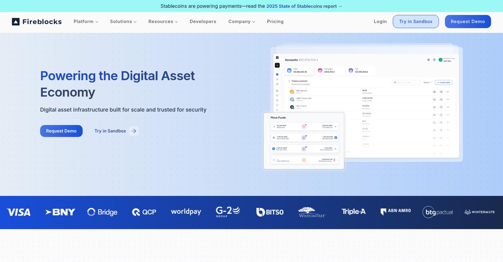Open the 2025 State of Stablecoins report
This screenshot has width=503, height=262.
[304, 6]
